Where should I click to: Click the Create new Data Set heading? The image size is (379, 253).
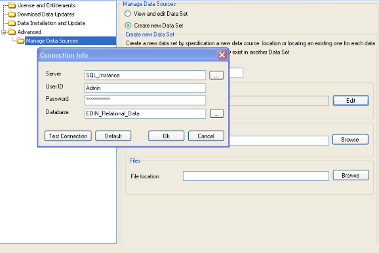[x=150, y=35]
